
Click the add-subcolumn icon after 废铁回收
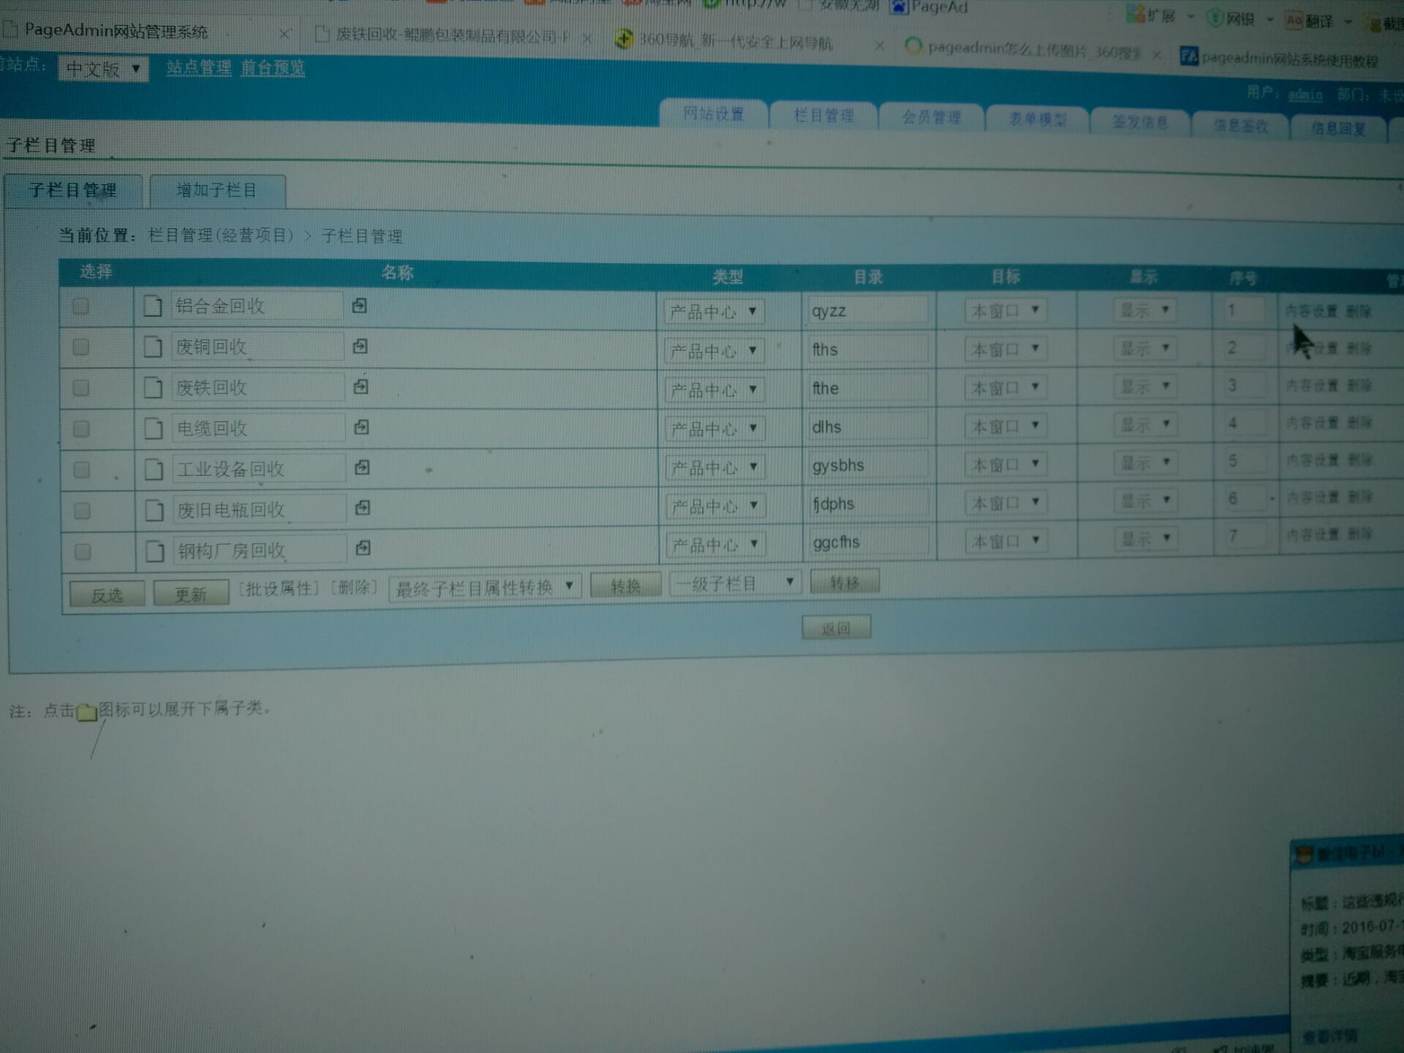pos(361,387)
